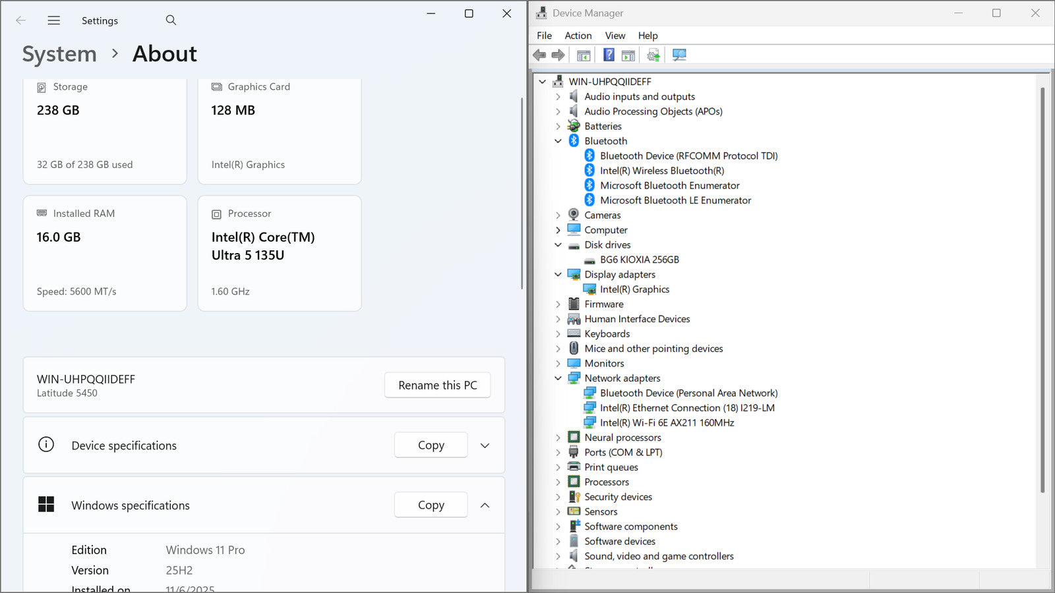Collapse the Bluetooth category
Viewport: 1055px width, 593px height.
point(558,141)
